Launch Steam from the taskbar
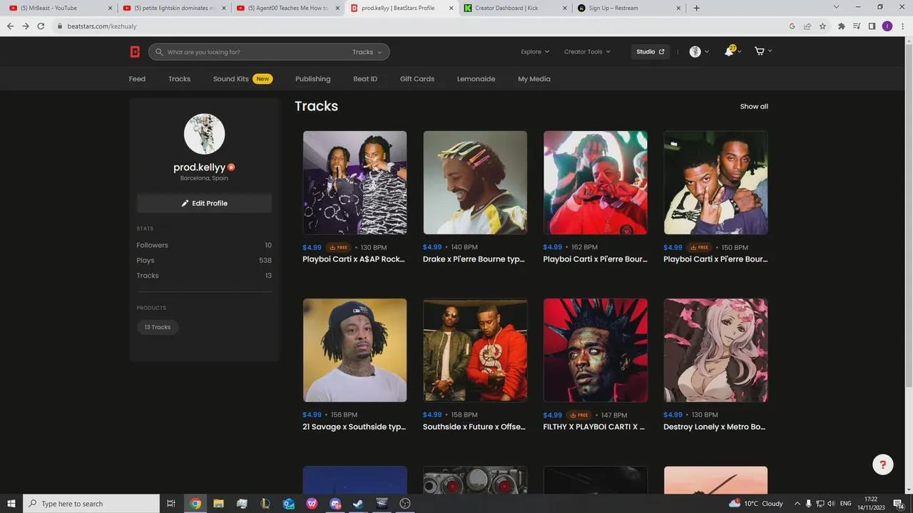This screenshot has width=913, height=513. (x=359, y=504)
